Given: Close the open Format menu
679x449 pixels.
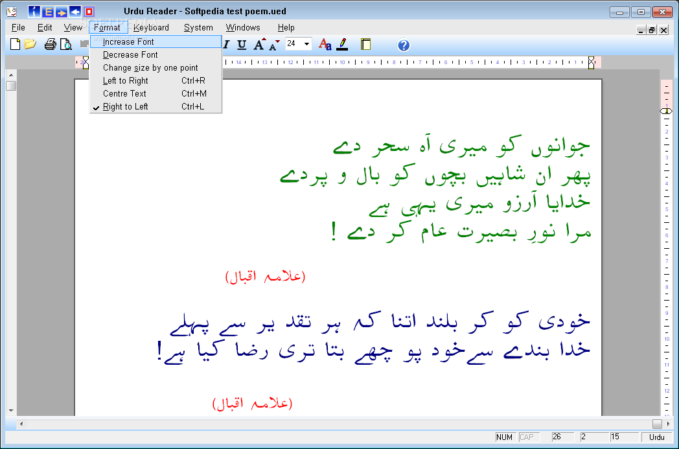Looking at the screenshot, I should point(108,28).
